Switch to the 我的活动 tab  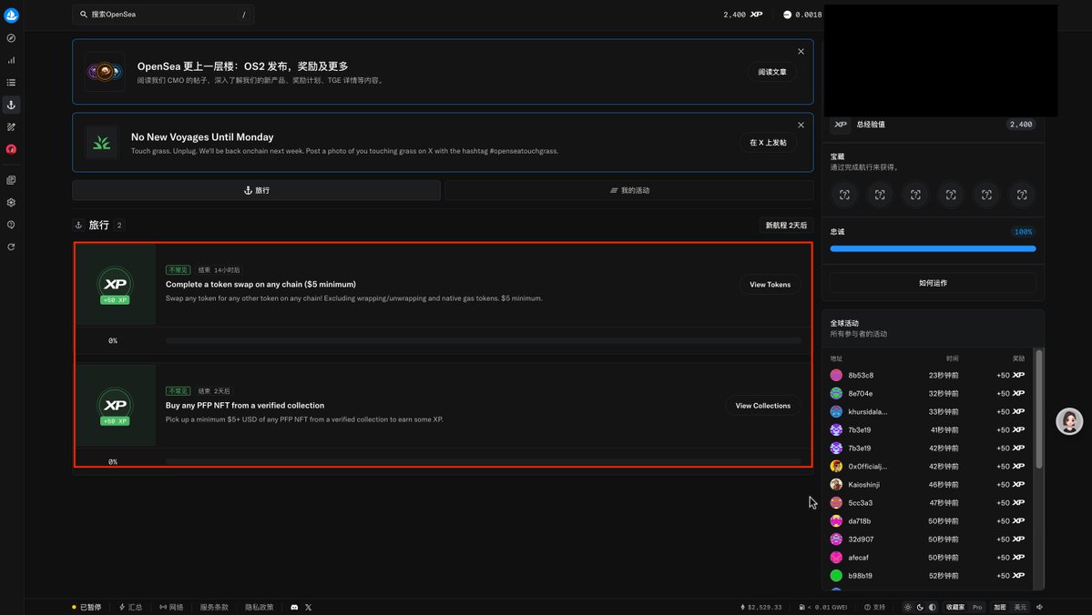[x=629, y=191]
